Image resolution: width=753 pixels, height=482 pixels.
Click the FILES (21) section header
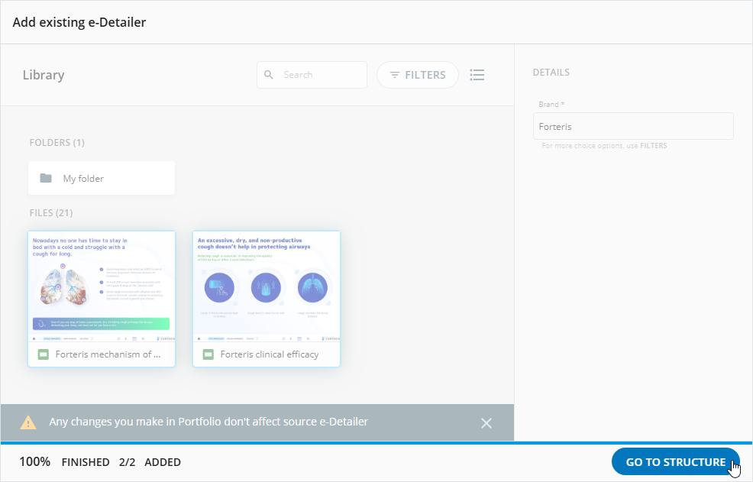[x=51, y=212]
